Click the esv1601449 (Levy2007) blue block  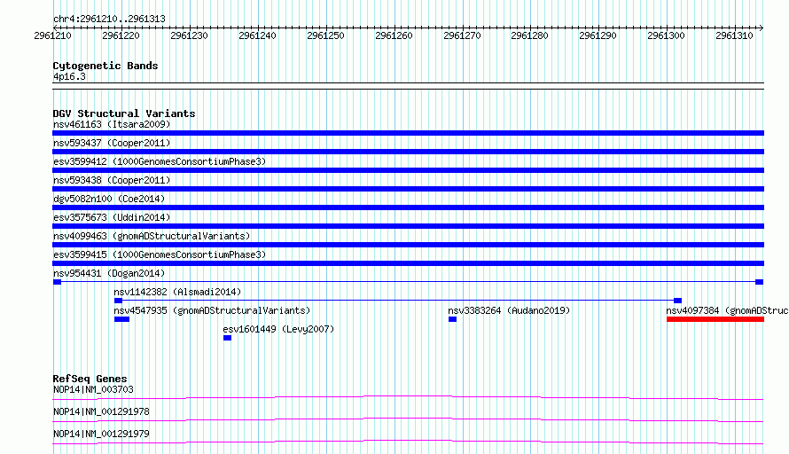[228, 338]
